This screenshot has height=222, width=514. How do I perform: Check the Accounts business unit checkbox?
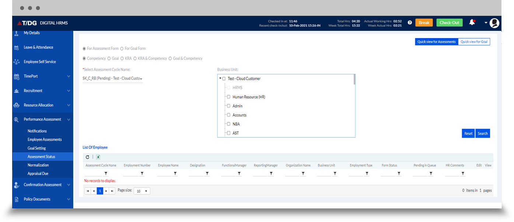tap(228, 115)
